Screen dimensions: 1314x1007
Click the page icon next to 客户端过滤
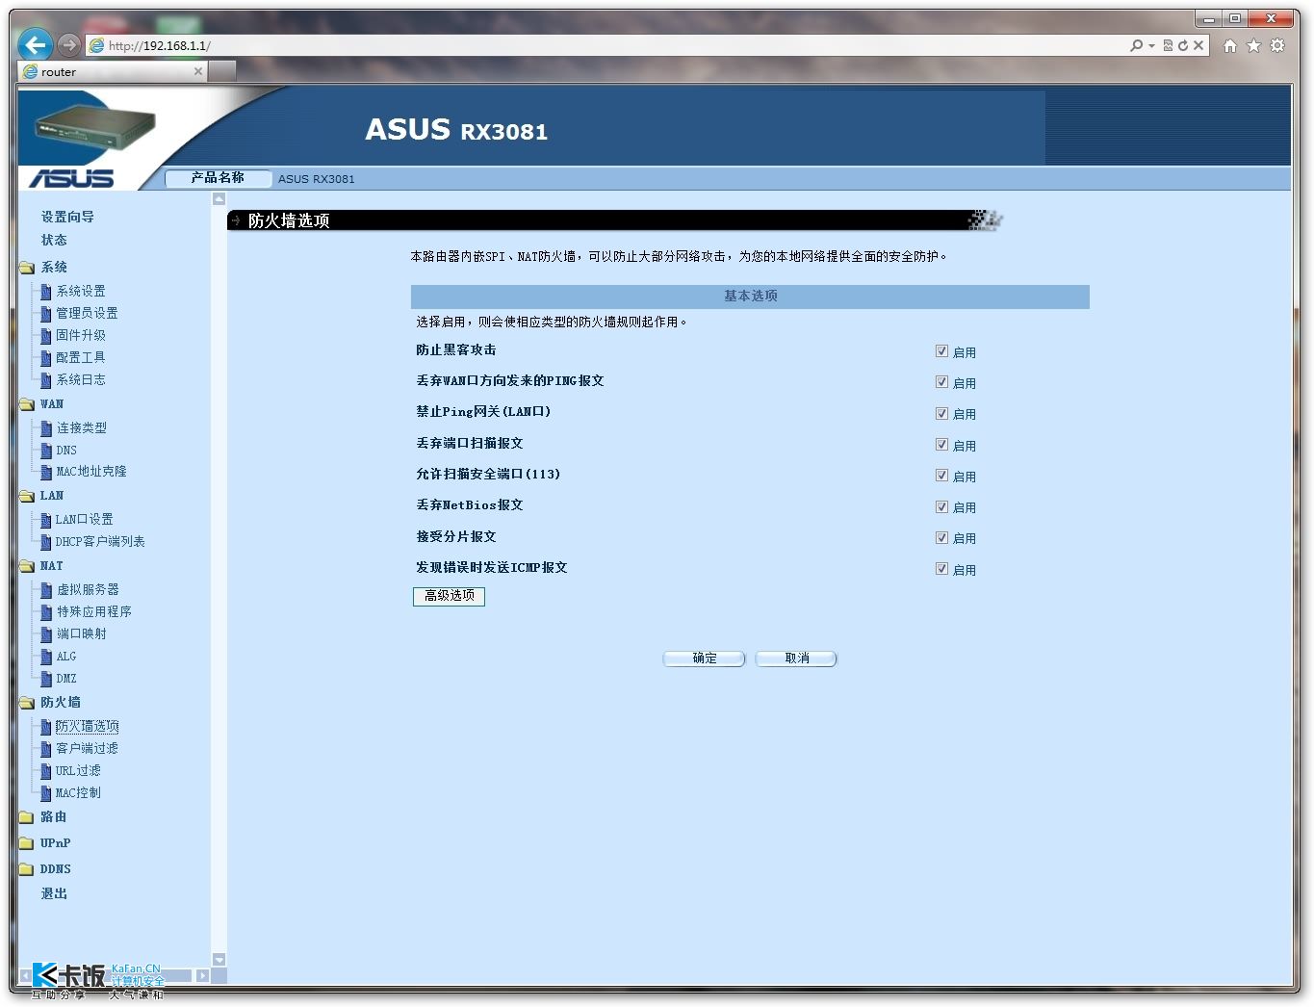point(45,748)
